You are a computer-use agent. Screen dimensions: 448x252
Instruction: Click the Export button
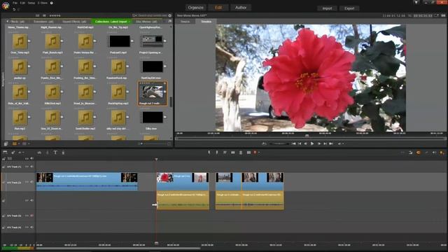tap(349, 8)
